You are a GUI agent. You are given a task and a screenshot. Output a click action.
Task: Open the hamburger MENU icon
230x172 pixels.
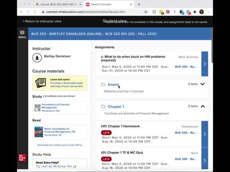point(22,34)
